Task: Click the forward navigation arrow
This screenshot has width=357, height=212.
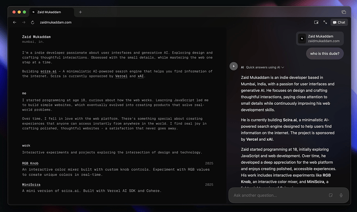Action: pyautogui.click(x=24, y=23)
